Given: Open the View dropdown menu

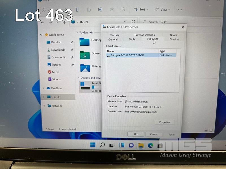Looking at the screenshot, I should click(x=162, y=10).
